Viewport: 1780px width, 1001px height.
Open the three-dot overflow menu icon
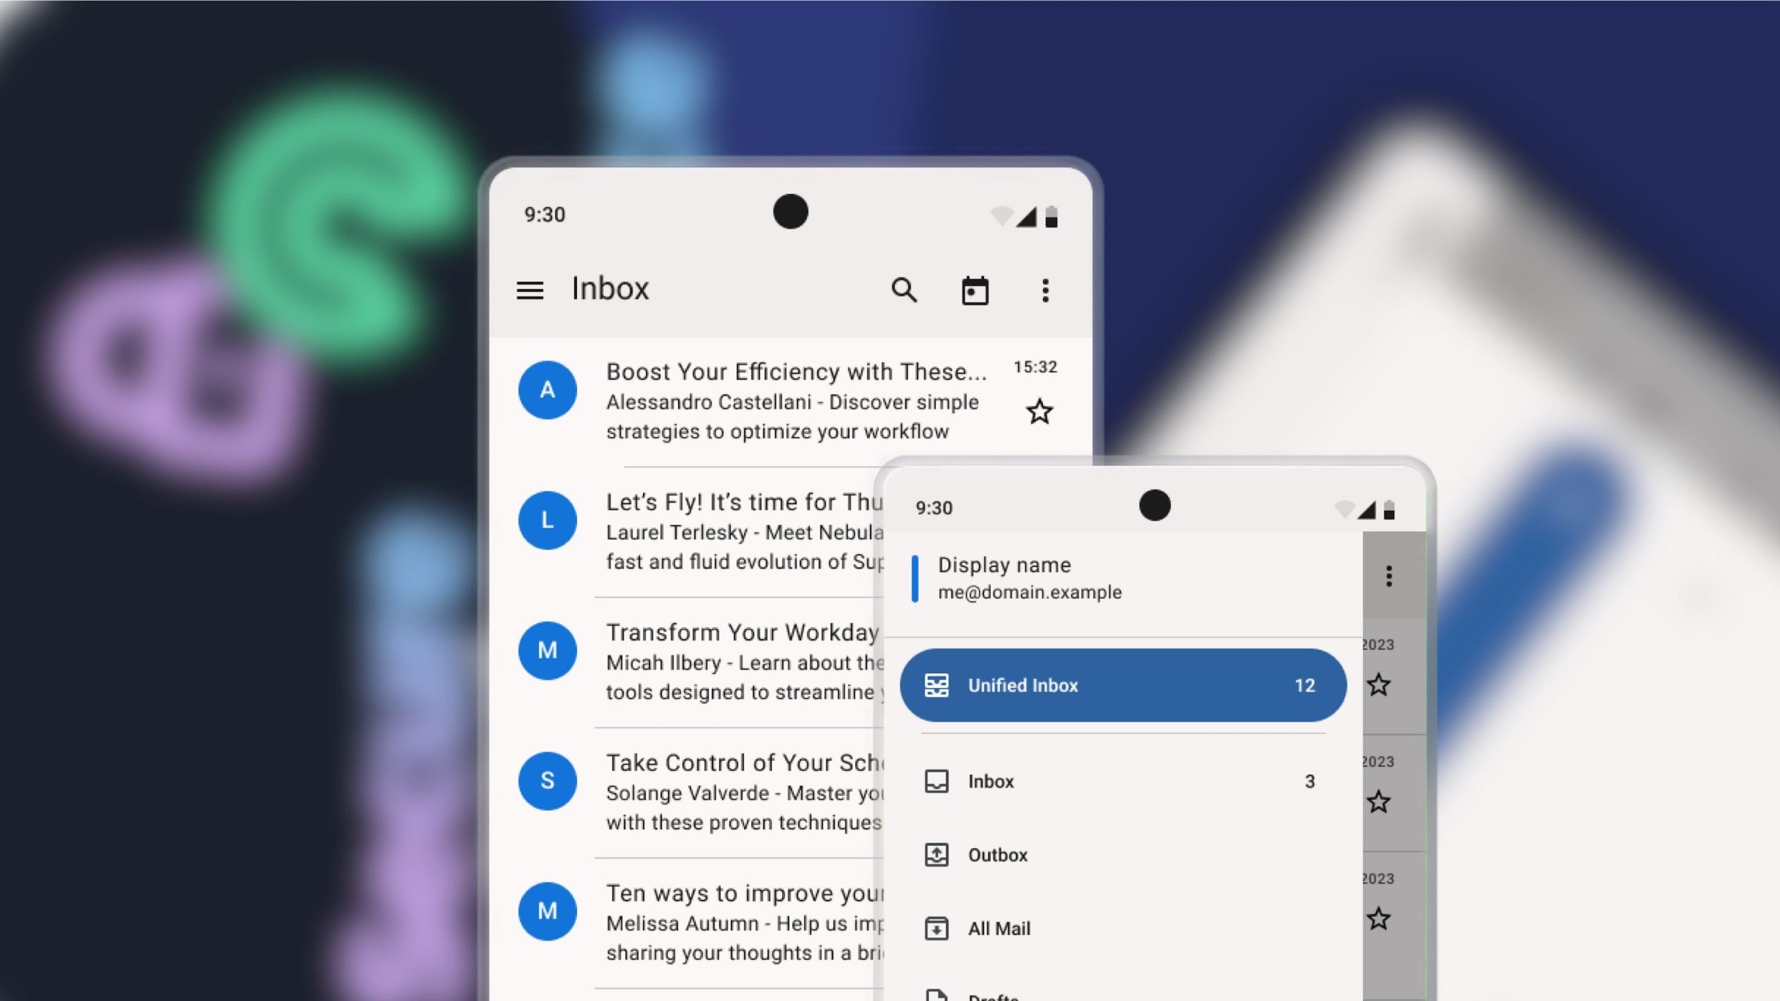[x=1045, y=290]
